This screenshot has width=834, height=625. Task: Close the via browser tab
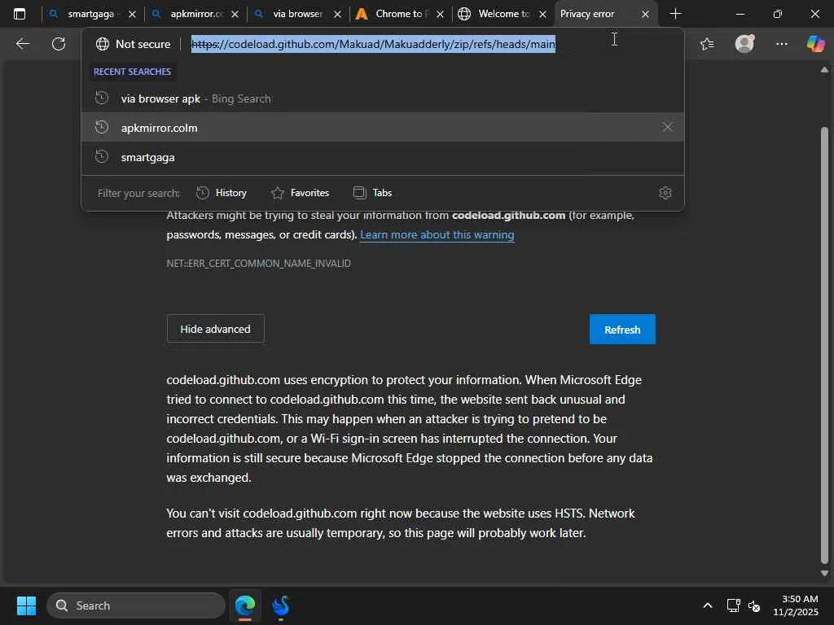click(337, 15)
